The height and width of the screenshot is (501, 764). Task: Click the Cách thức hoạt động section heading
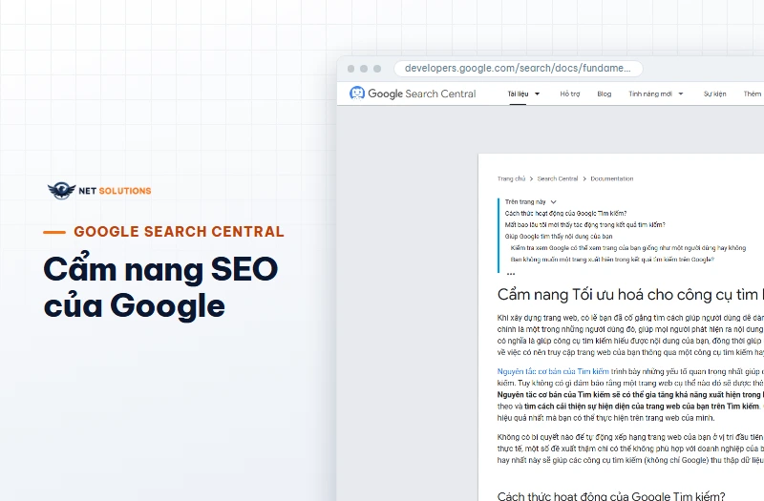611,495
